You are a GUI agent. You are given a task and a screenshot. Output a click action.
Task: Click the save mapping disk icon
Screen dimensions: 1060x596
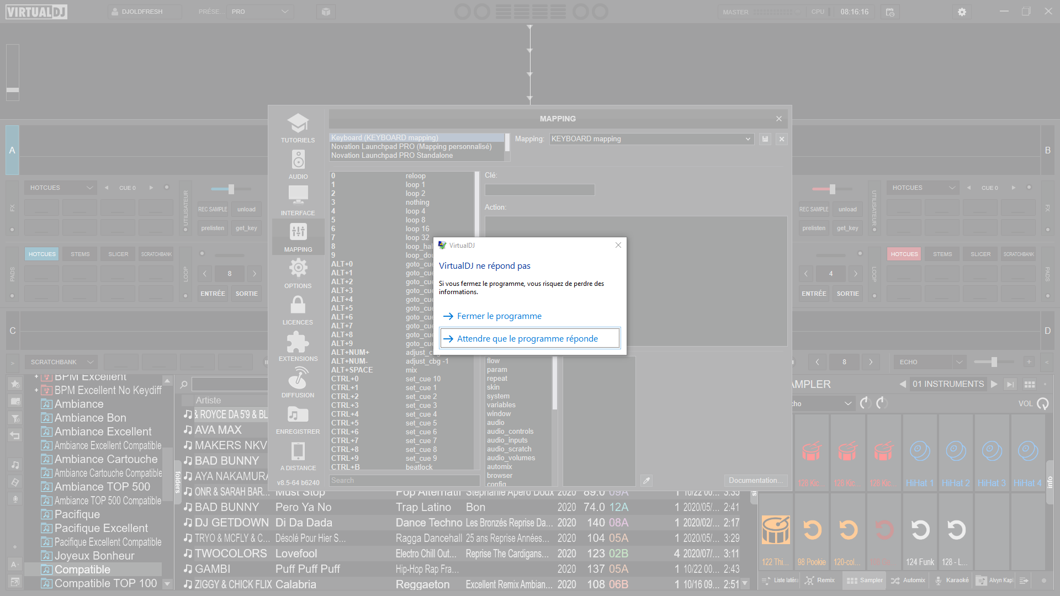(765, 139)
